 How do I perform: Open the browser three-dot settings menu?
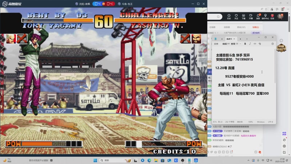[x=288, y=9]
